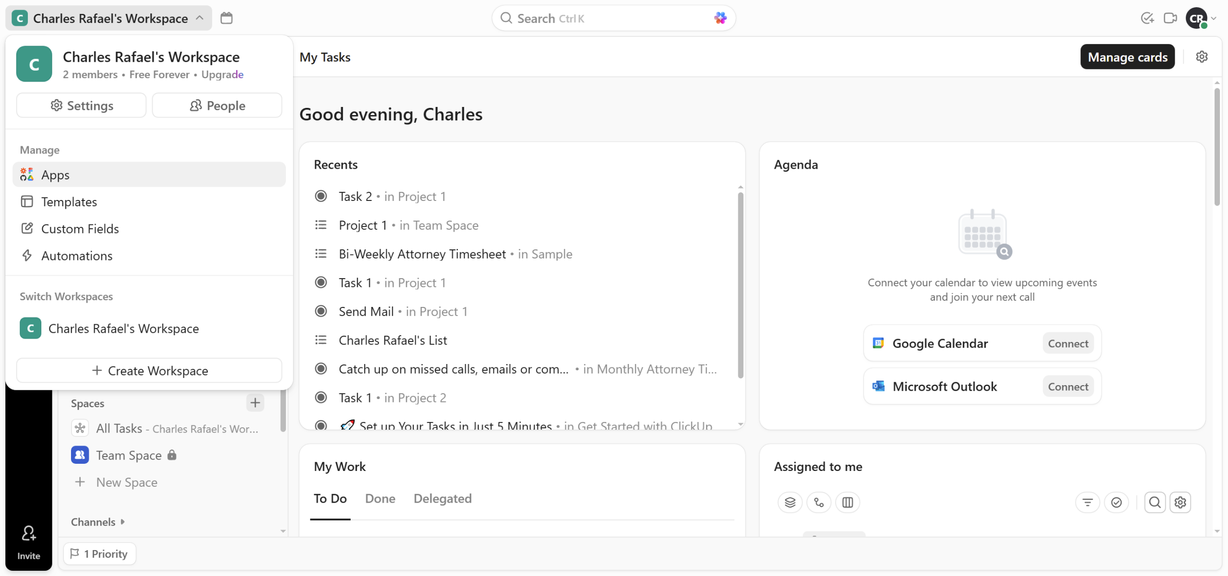Toggle Send Mail task status circle
Screen dimensions: 1228x576
point(321,311)
